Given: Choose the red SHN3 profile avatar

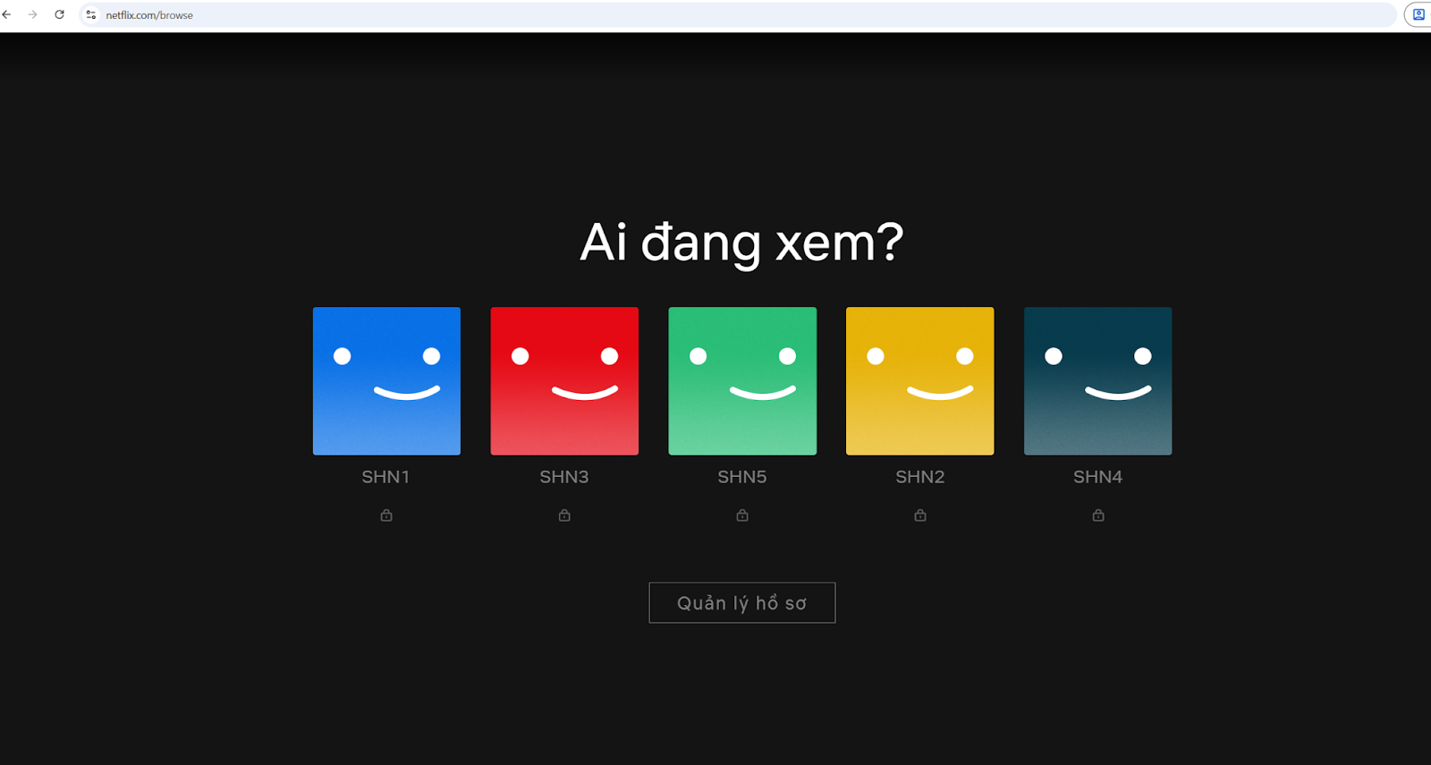Looking at the screenshot, I should [x=564, y=381].
